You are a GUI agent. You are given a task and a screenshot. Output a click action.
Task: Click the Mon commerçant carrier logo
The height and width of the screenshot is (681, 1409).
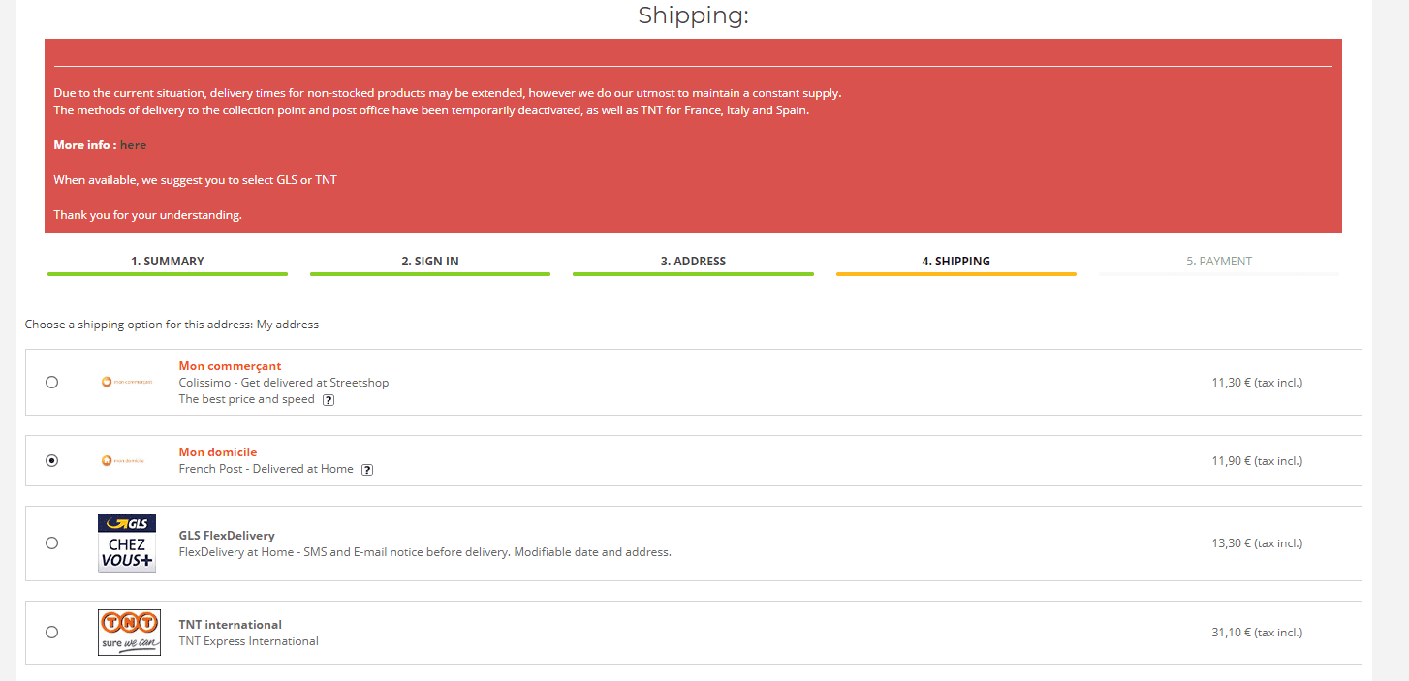[x=127, y=382]
